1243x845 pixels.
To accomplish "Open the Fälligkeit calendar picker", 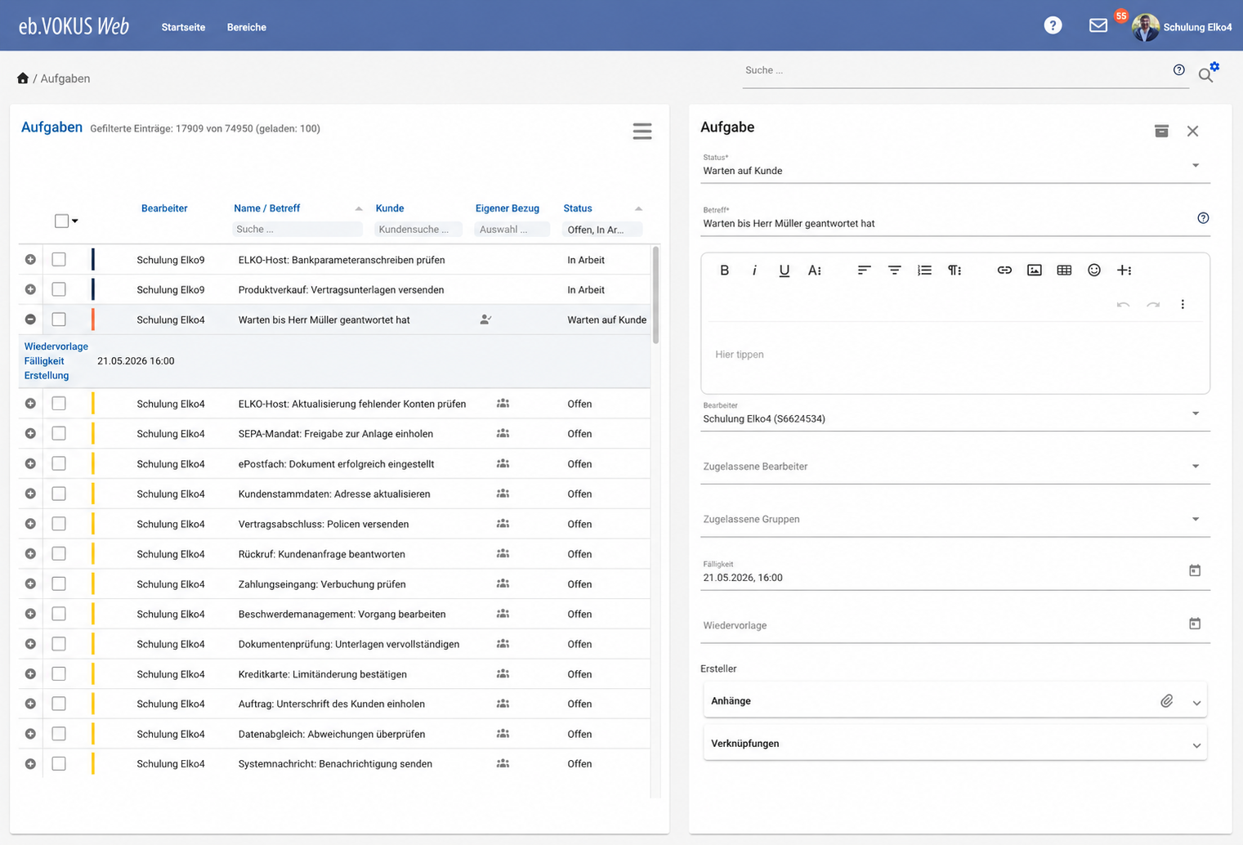I will pos(1195,570).
